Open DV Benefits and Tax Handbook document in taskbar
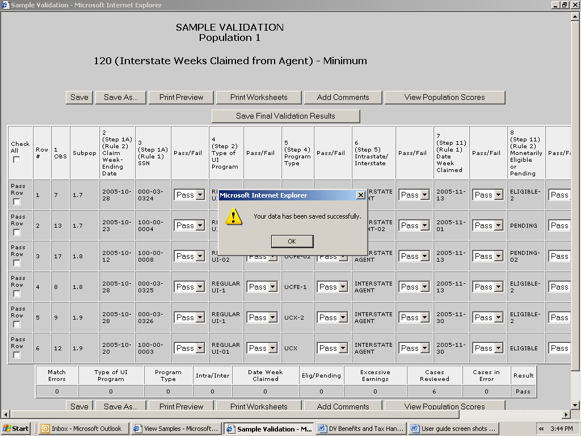 (360, 429)
